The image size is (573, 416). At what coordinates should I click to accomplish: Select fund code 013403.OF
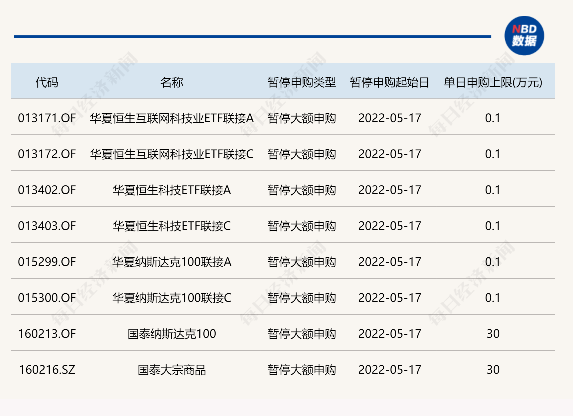[x=47, y=226]
